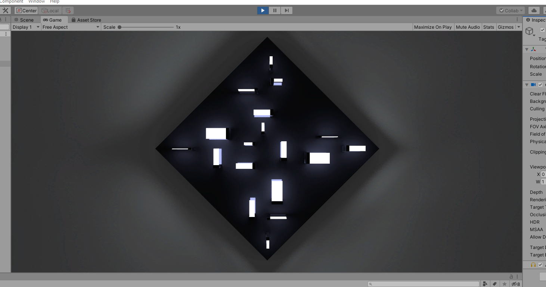Collapse the Transform component foldout

tap(527, 49)
